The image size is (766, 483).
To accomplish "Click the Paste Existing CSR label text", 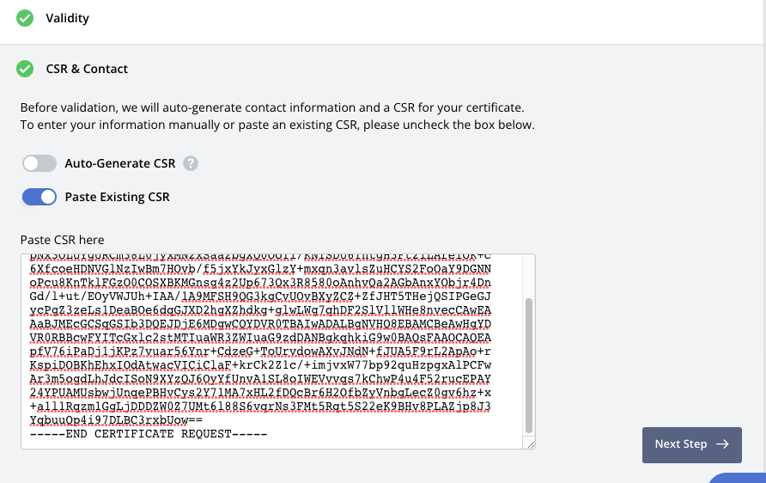I will point(118,197).
